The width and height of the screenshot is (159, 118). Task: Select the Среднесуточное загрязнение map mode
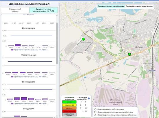point(111,6)
